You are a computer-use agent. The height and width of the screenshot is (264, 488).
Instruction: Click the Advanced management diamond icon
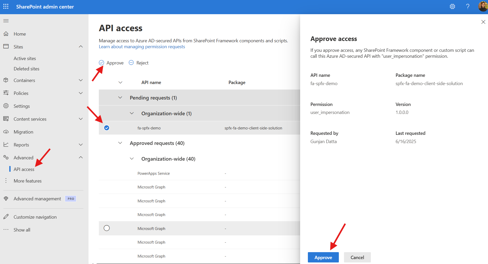(x=6, y=199)
